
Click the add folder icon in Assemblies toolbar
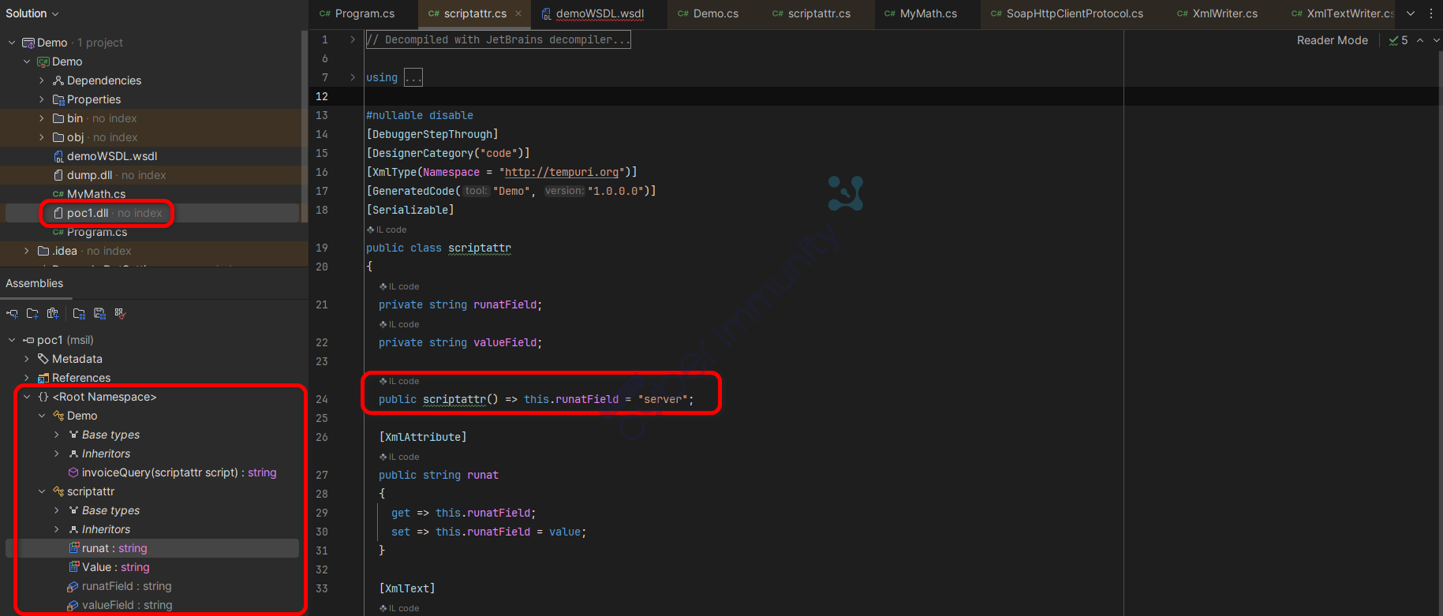pos(32,313)
